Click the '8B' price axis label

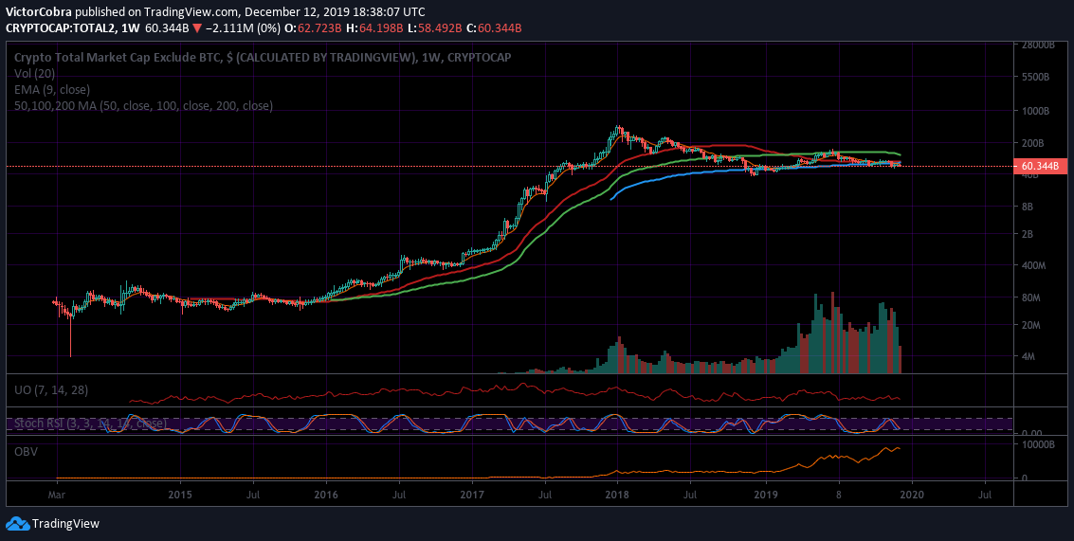click(1028, 207)
